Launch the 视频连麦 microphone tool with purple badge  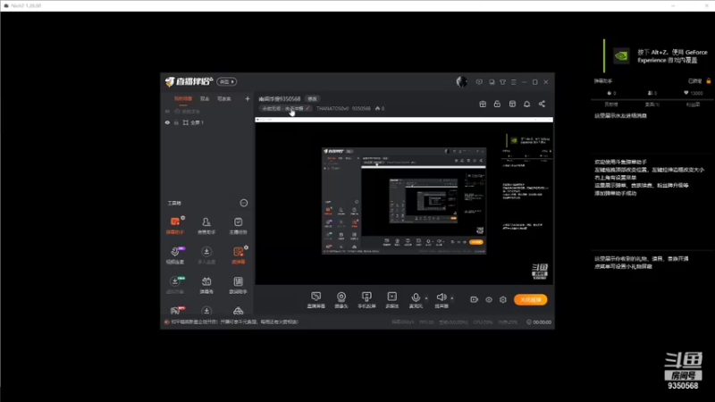[175, 255]
